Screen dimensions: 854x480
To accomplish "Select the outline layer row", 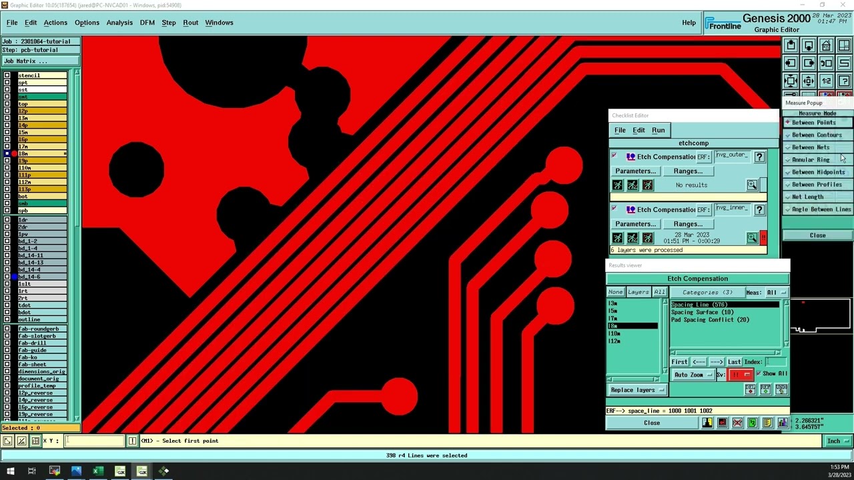I will point(42,319).
